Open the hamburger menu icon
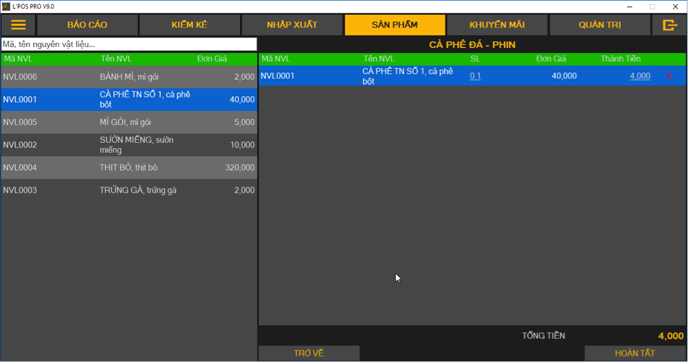688x362 pixels. [18, 25]
